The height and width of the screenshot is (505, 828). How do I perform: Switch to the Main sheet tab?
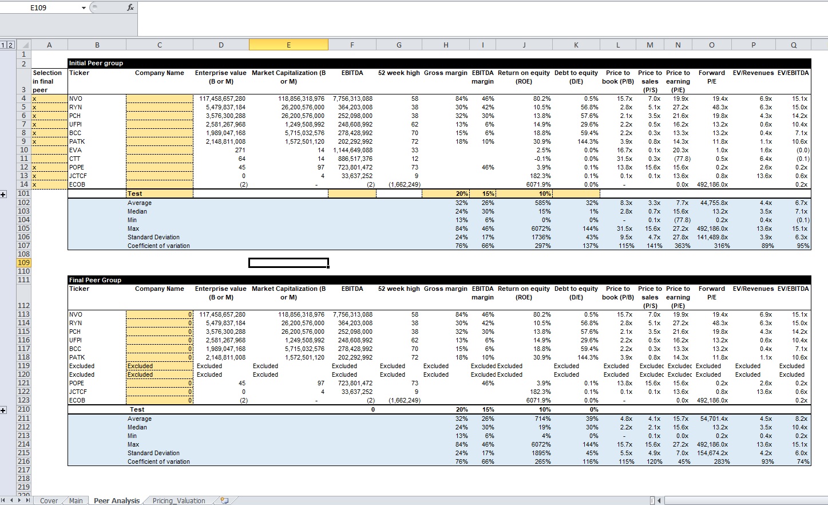click(76, 500)
